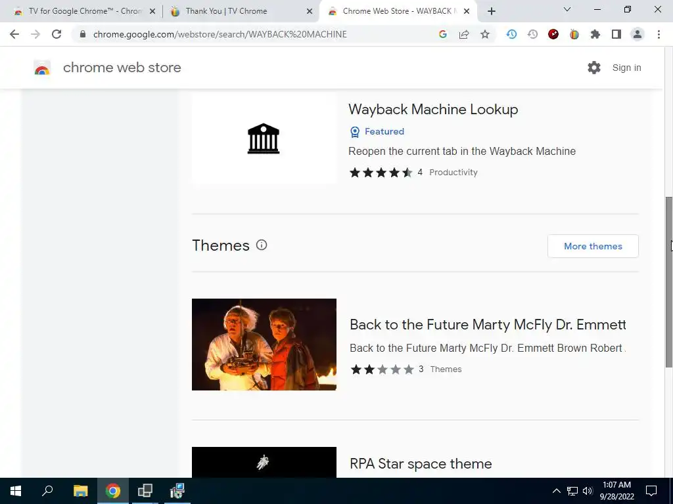The image size is (673, 504).
Task: Click the Back to the Future theme image
Action: (x=264, y=345)
